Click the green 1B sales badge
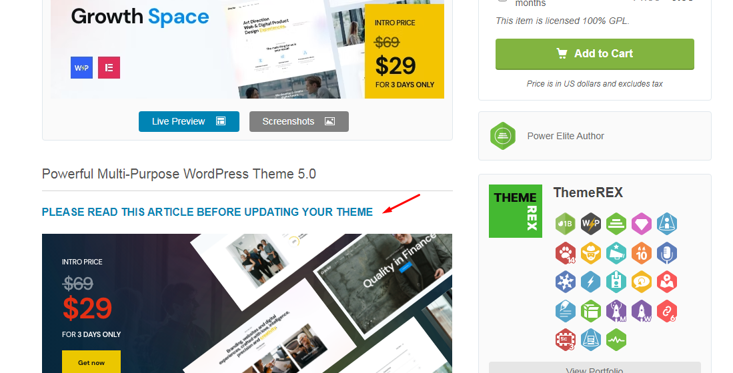Screen dimensions: 733x373 [x=565, y=224]
